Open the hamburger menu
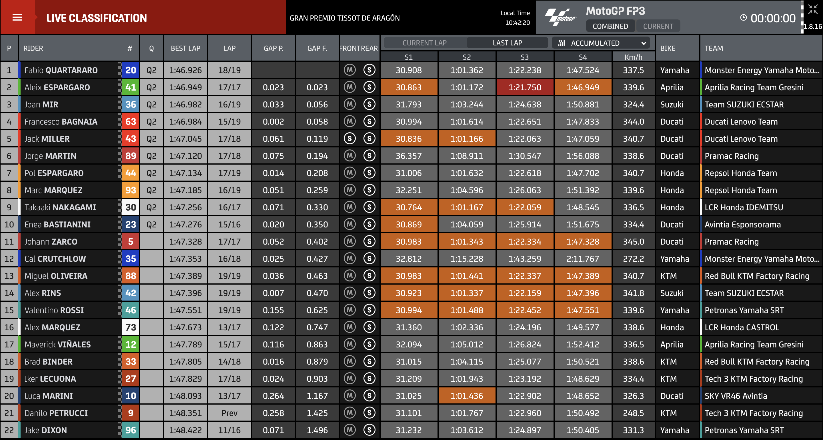 click(17, 17)
